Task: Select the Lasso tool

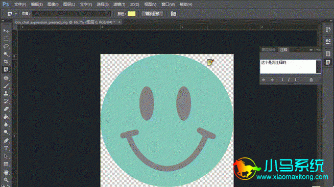Action: pos(6,46)
